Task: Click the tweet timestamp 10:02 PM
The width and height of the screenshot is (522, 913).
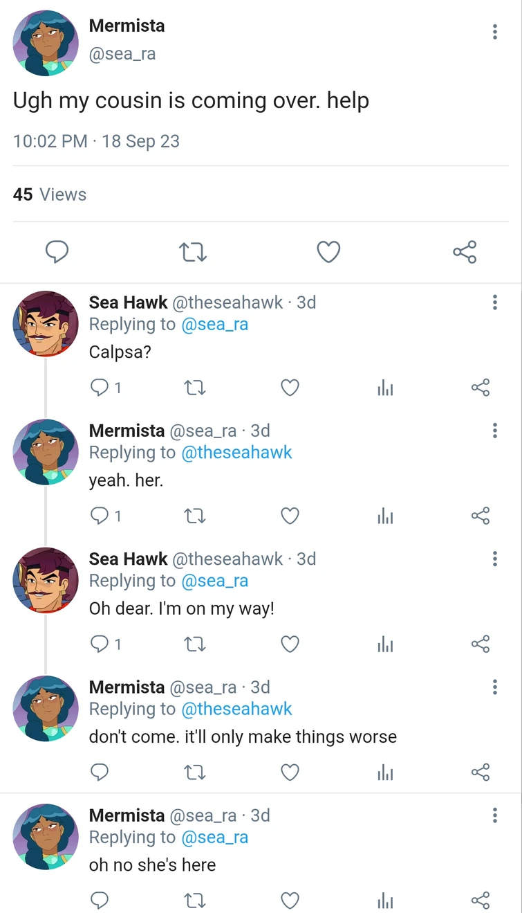Action: coord(44,141)
